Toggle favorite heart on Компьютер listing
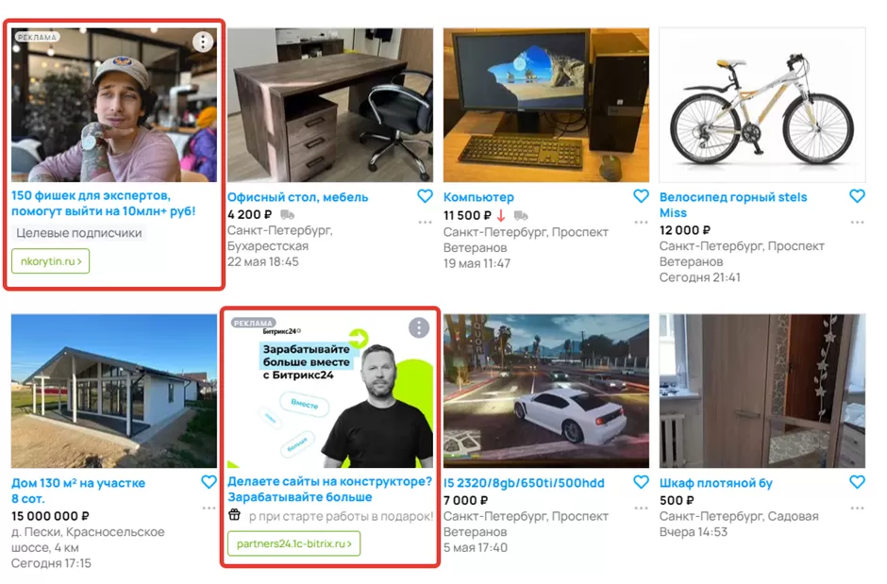The image size is (887, 584). [x=641, y=196]
